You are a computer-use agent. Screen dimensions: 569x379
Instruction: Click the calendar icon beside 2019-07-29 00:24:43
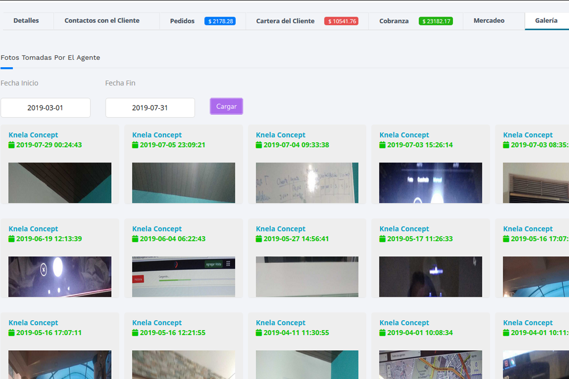tap(12, 145)
